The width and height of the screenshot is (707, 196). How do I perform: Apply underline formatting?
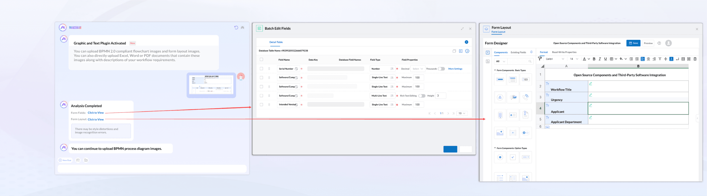[x=605, y=59]
